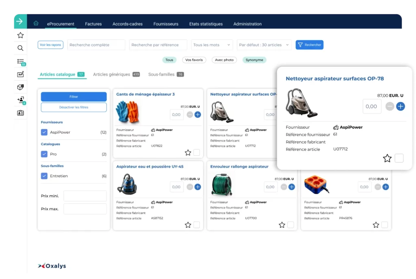Toggle the Pro catalogue checkbox
This screenshot has width=416, height=279.
pos(44,154)
